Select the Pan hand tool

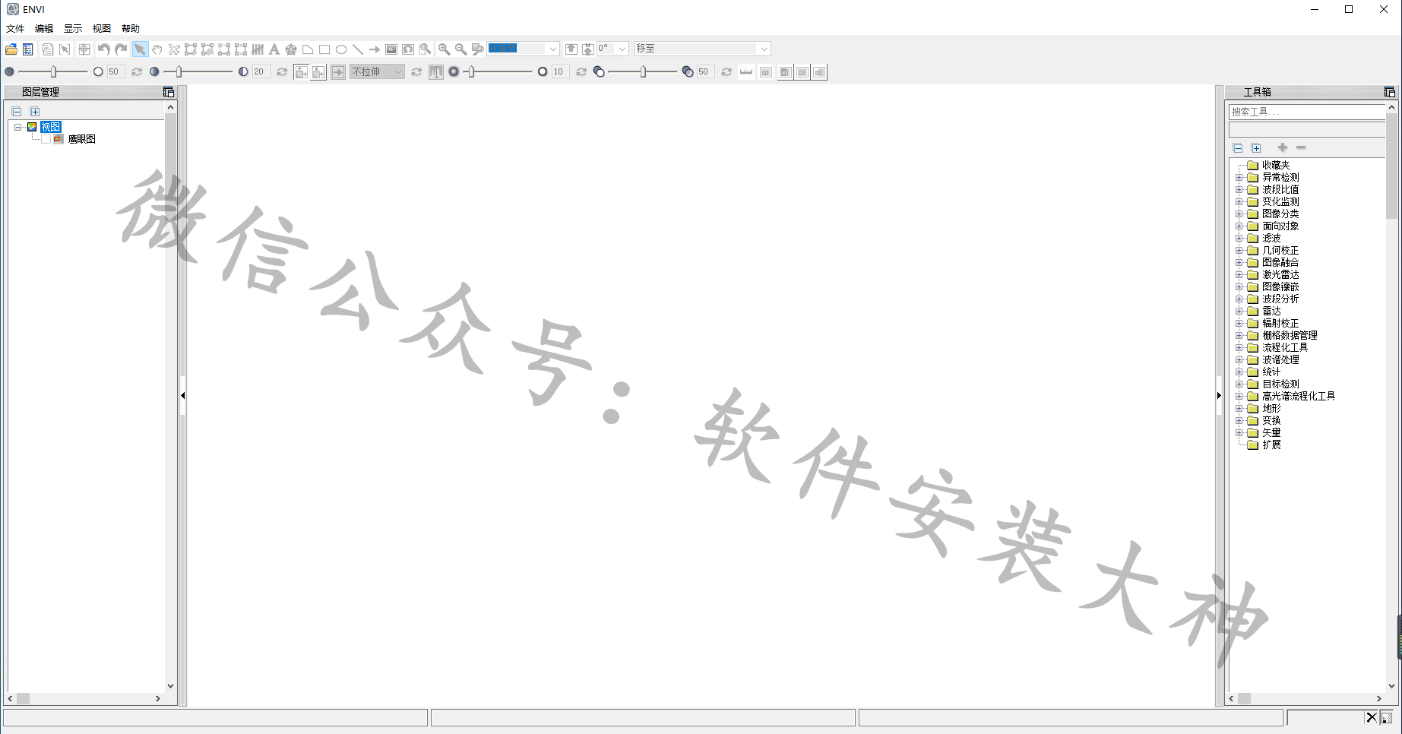[x=157, y=49]
